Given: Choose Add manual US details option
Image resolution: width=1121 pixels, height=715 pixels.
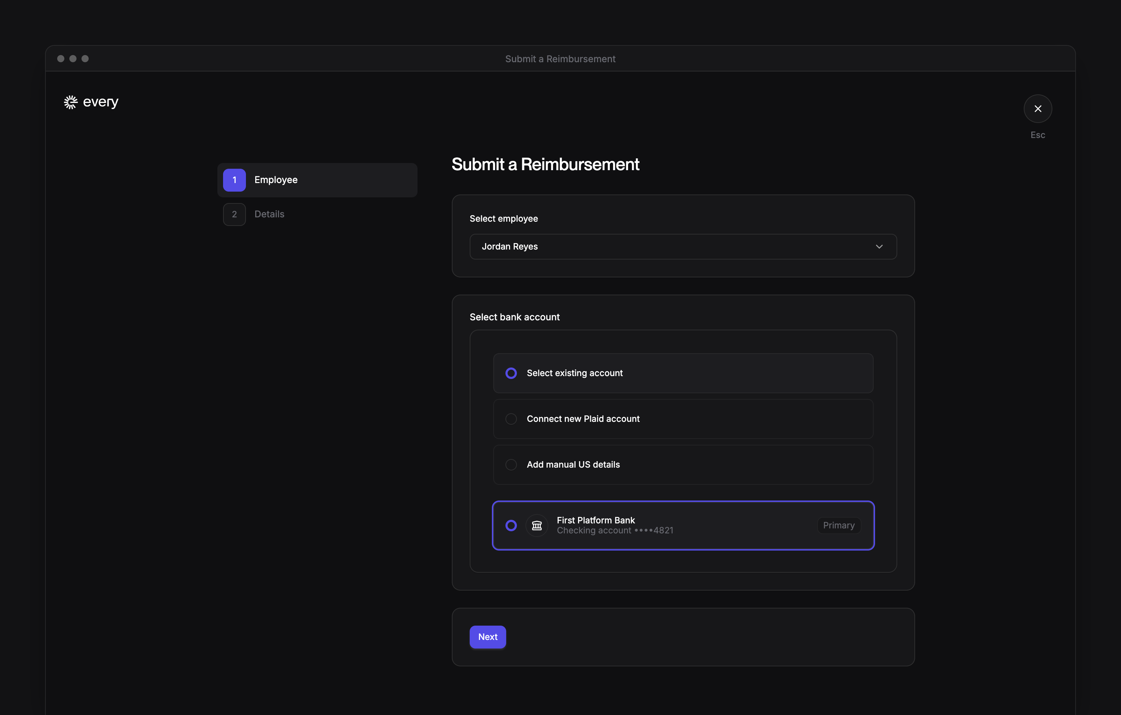Looking at the screenshot, I should pyautogui.click(x=683, y=464).
